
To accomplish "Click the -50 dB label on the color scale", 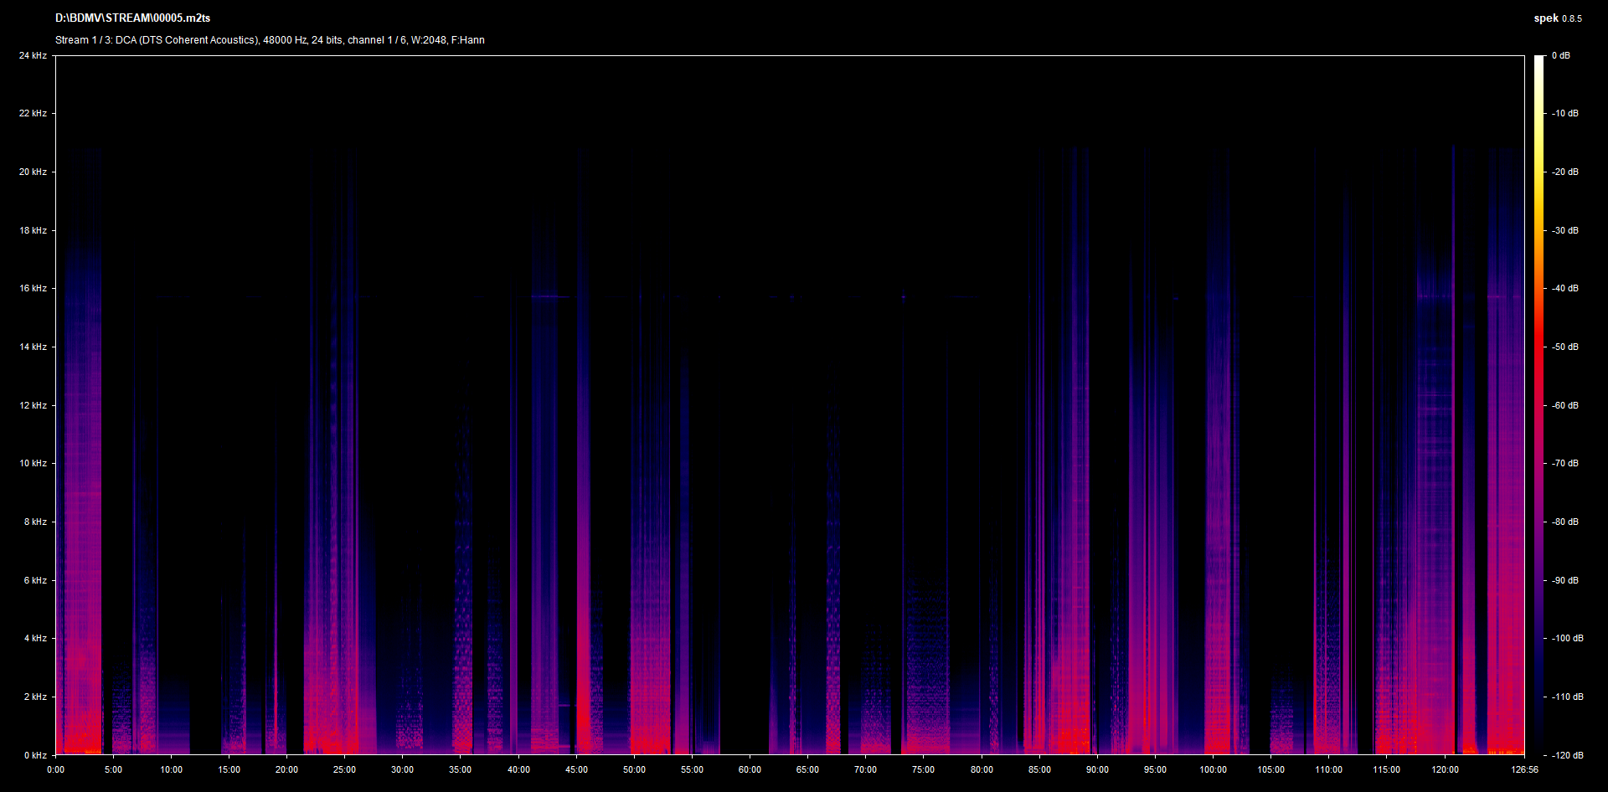I will [1564, 347].
